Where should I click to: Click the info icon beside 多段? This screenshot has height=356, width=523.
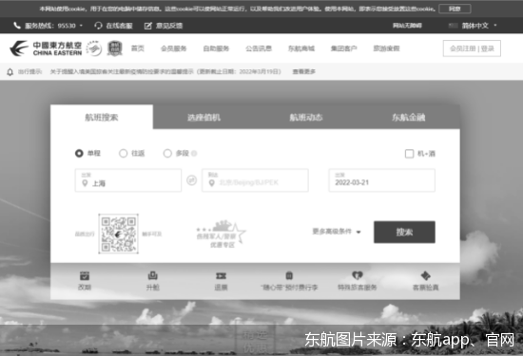[x=194, y=154]
